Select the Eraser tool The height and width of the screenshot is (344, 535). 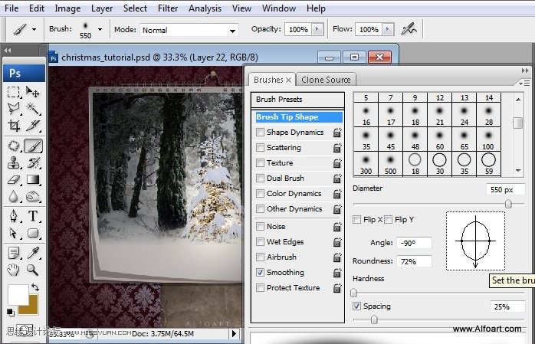(x=14, y=180)
